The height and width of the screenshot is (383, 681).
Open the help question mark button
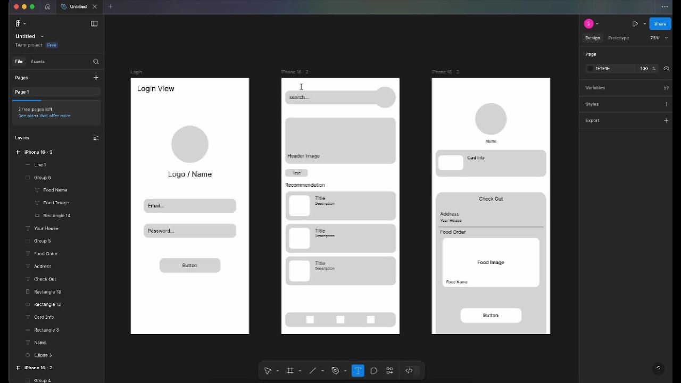click(658, 369)
